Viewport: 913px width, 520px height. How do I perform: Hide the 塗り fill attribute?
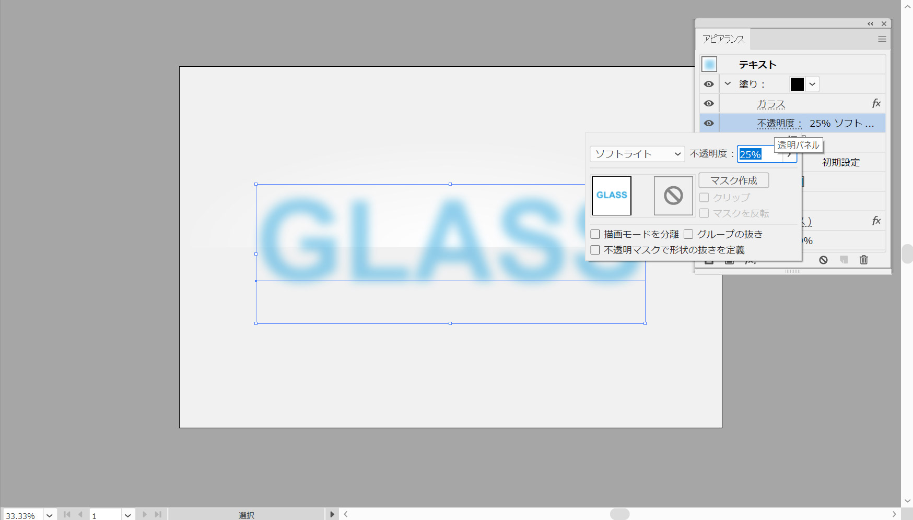709,84
